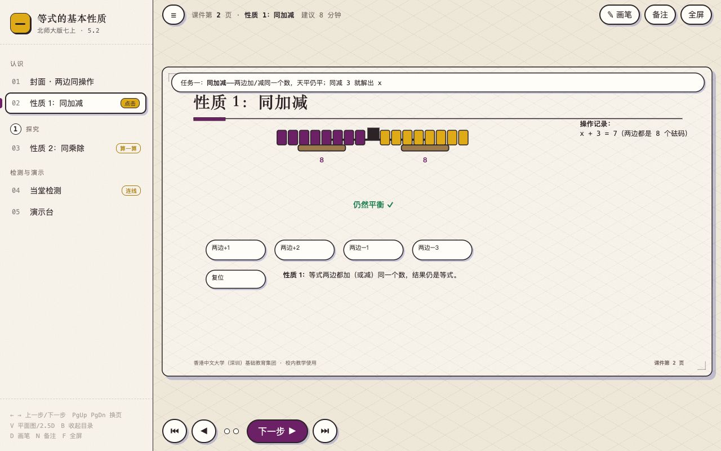721x451 pixels.
Task: Click the right yellow weights row
Action: point(424,138)
